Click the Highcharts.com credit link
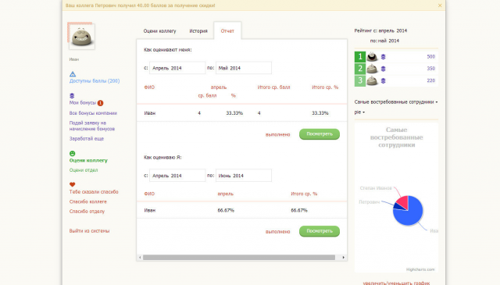This screenshot has width=500, height=285. (x=420, y=269)
